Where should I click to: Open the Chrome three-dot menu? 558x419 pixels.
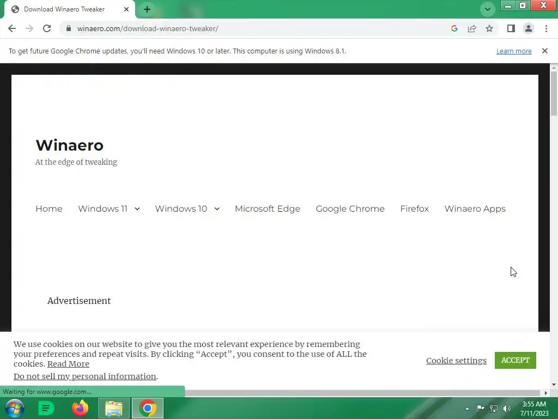(546, 28)
